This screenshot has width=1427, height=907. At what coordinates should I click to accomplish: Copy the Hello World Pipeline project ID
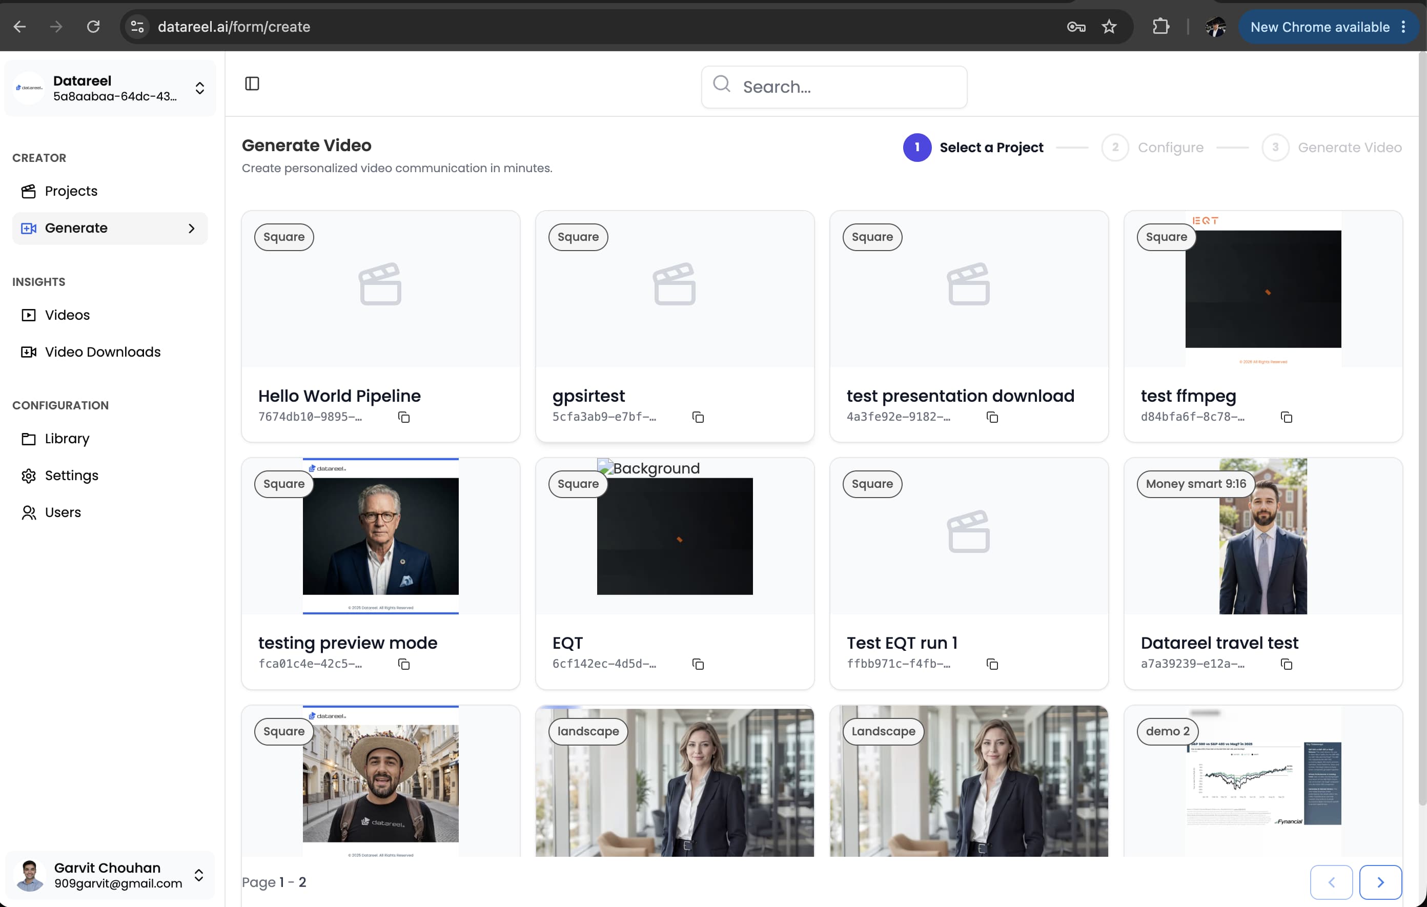point(403,417)
